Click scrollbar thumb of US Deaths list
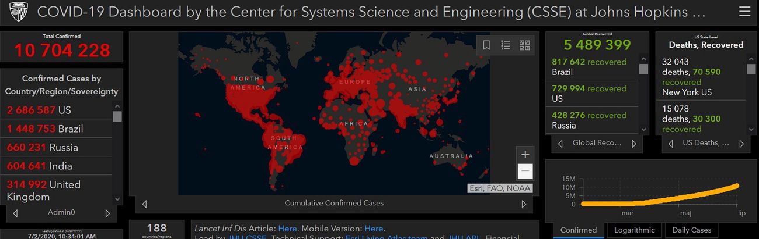 click(751, 69)
